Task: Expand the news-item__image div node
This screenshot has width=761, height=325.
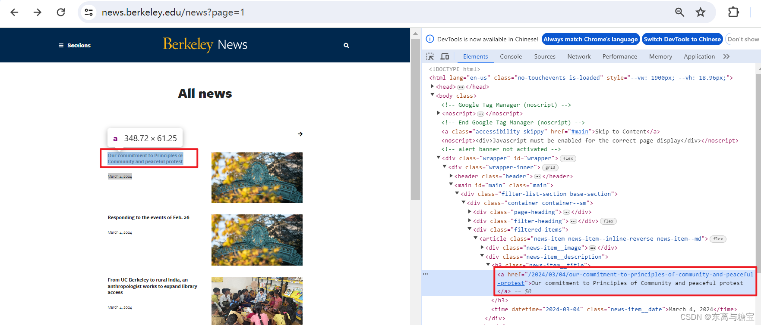Action: click(x=482, y=248)
